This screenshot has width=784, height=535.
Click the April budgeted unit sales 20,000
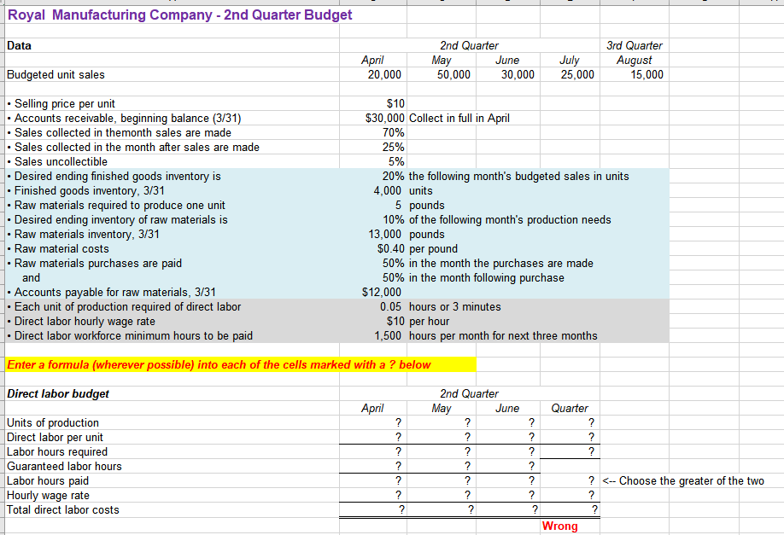[x=384, y=74]
